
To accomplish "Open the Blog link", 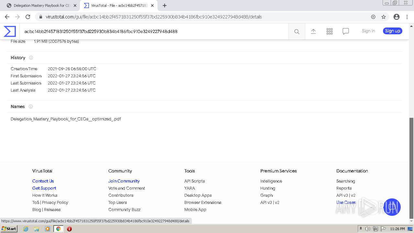I will click(x=37, y=210).
